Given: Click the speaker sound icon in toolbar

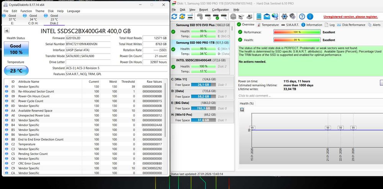Looking at the screenshot, I should 292,16.
